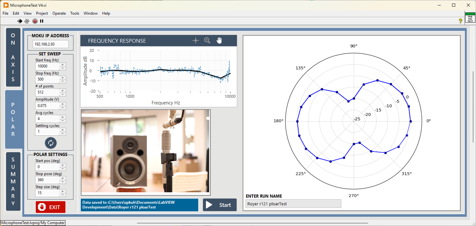Decrease the Stop freq value with minus
This screenshot has height=226, width=476.
point(62,81)
